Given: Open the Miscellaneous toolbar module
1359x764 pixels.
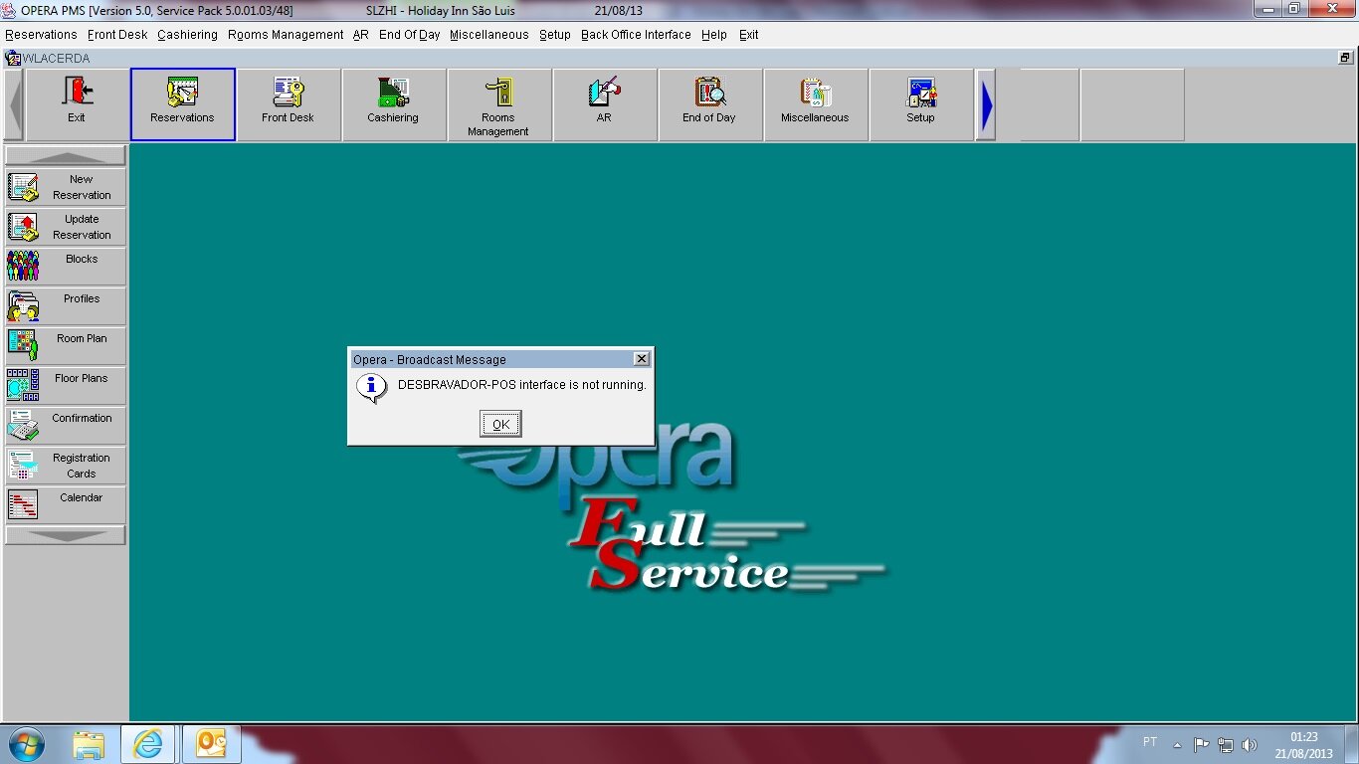Looking at the screenshot, I should click(x=816, y=104).
